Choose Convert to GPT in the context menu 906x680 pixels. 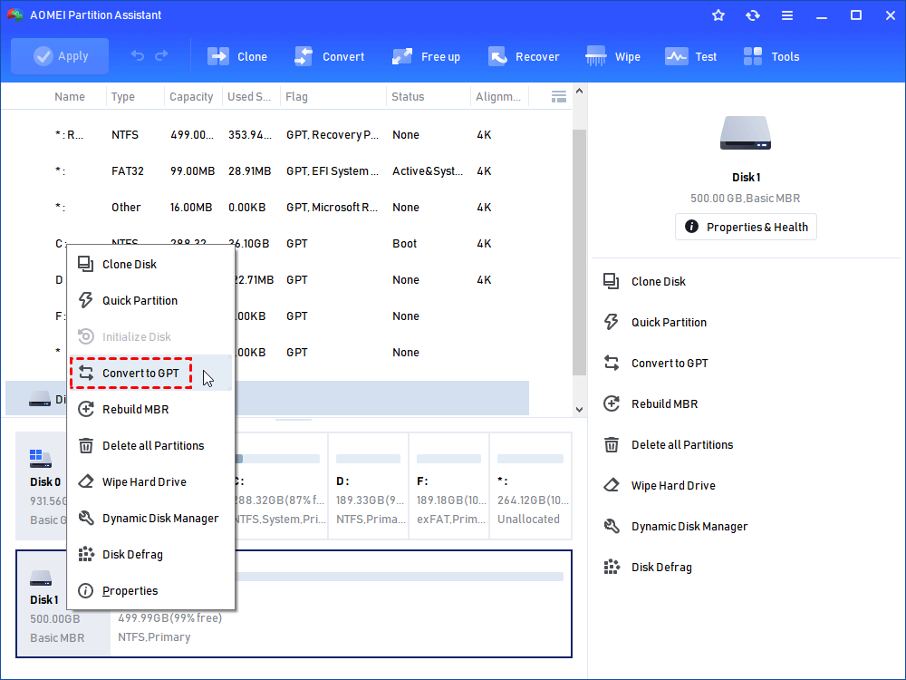[151, 373]
